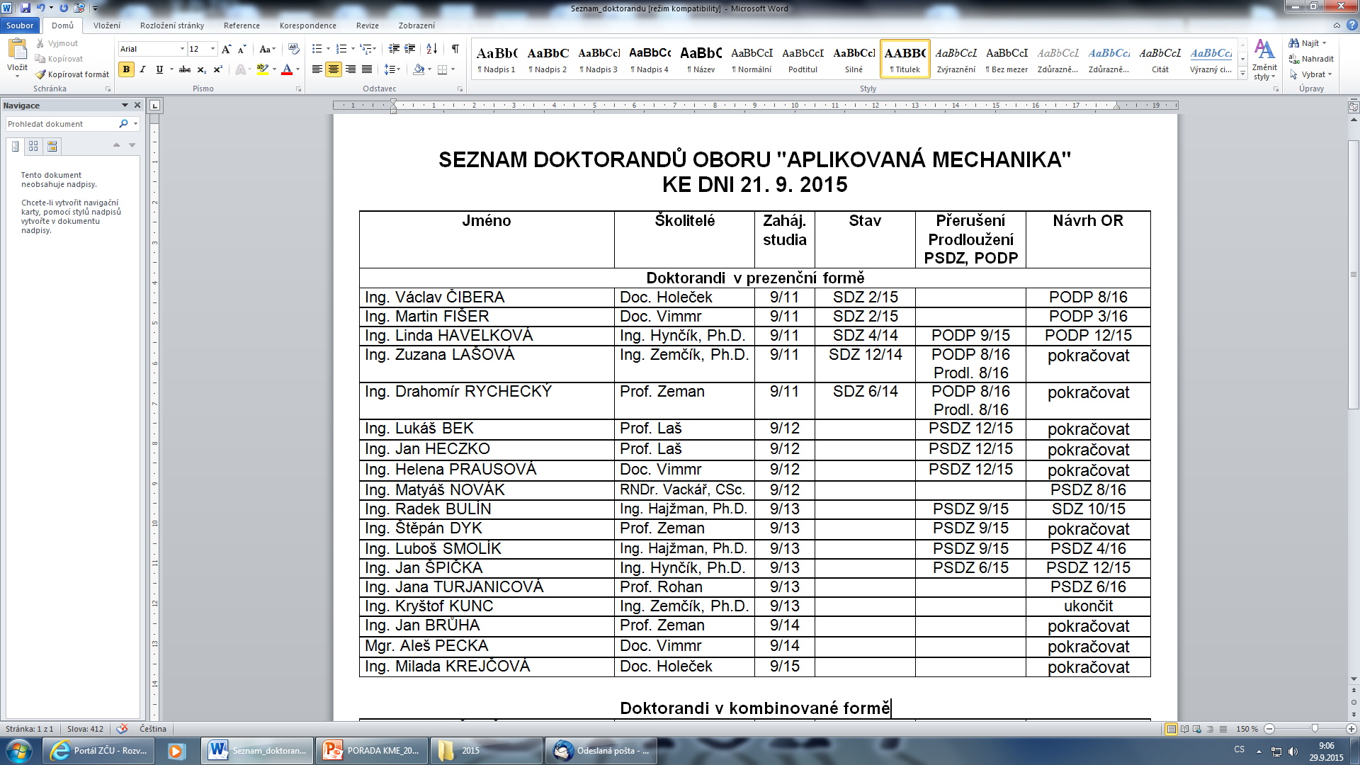
Task: Toggle show paragraph marks (¶)
Action: (455, 49)
